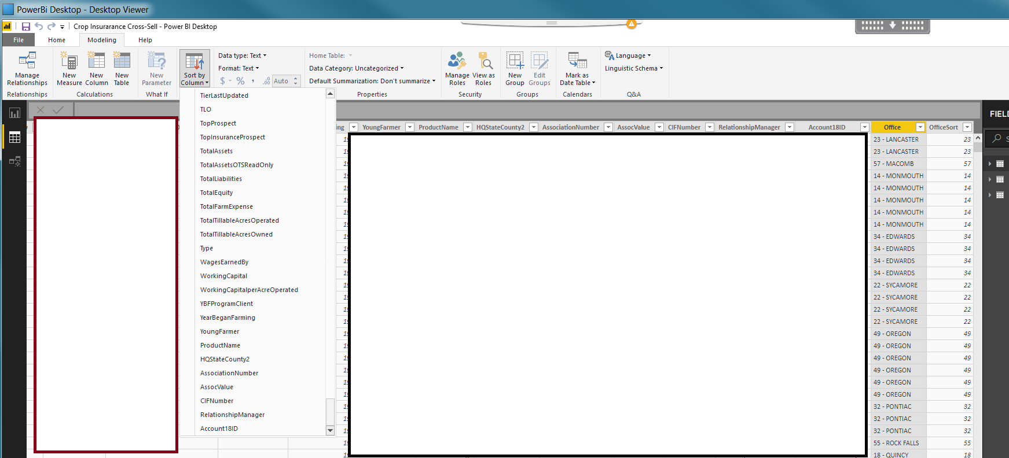Expand the Data type dropdown

pyautogui.click(x=243, y=56)
